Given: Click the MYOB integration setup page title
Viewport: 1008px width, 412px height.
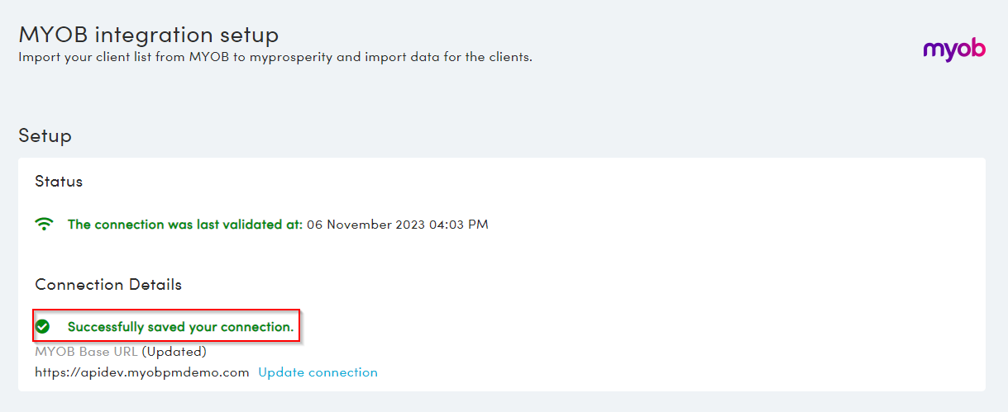Looking at the screenshot, I should click(x=149, y=35).
